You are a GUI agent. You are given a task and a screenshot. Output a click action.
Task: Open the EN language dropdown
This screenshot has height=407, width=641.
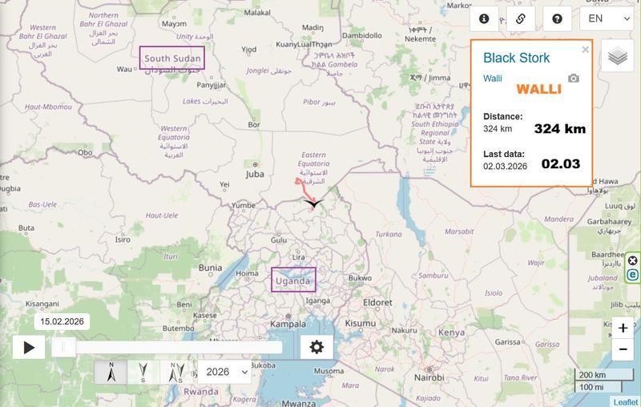(x=607, y=18)
